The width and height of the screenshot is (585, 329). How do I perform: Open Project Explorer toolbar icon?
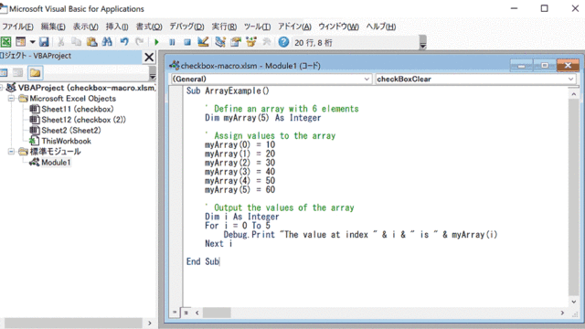pyautogui.click(x=220, y=42)
